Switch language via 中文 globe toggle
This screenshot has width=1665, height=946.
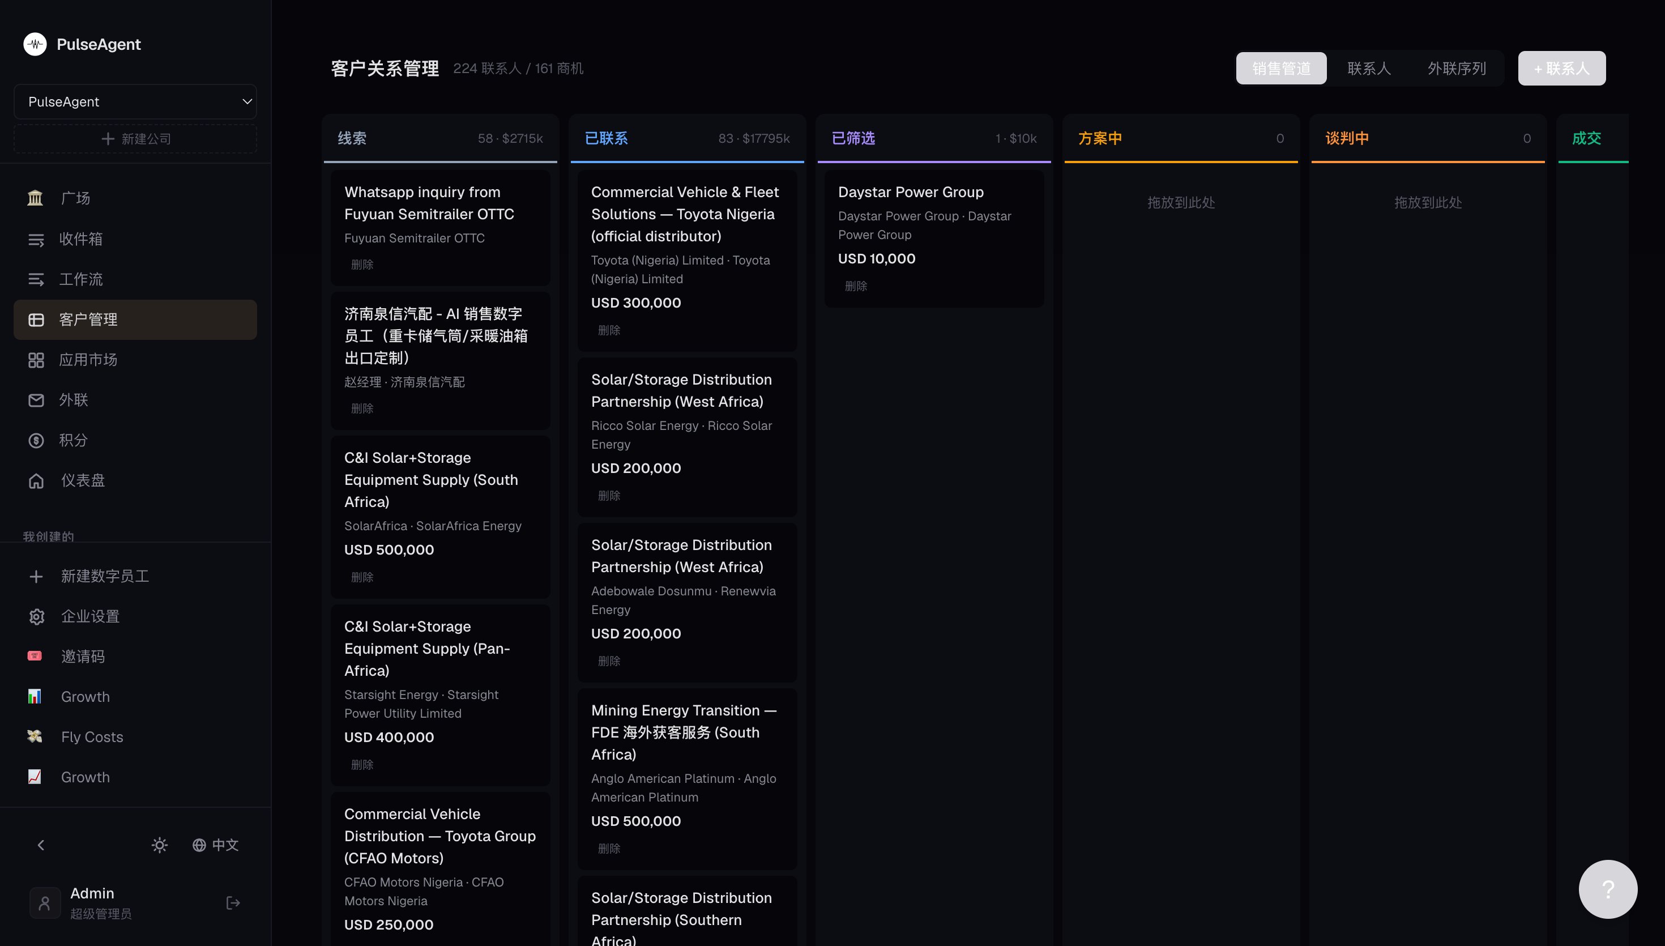tap(216, 845)
